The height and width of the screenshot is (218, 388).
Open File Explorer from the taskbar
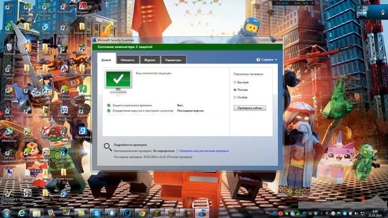tap(36, 213)
